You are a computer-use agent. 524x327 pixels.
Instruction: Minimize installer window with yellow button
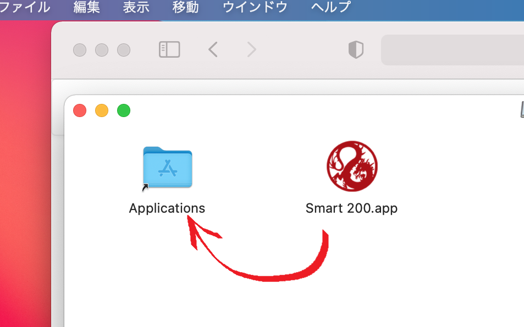102,110
